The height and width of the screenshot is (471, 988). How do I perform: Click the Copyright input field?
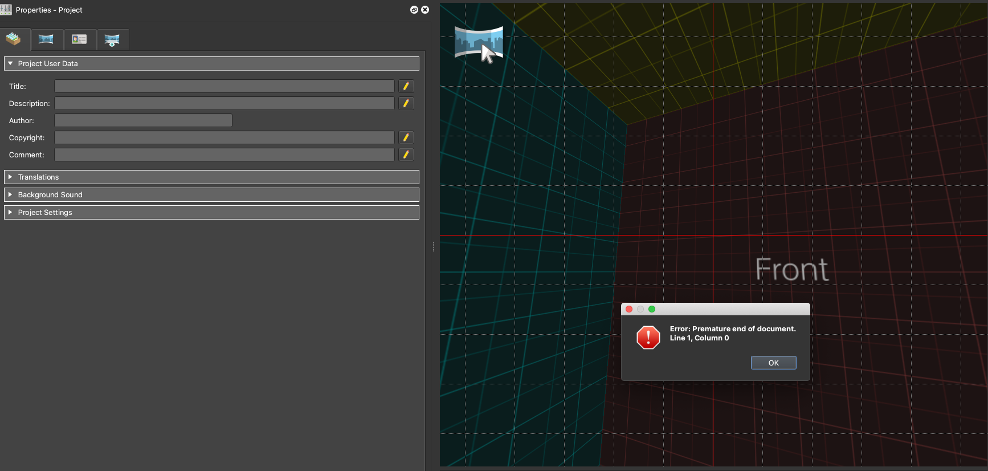coord(224,137)
